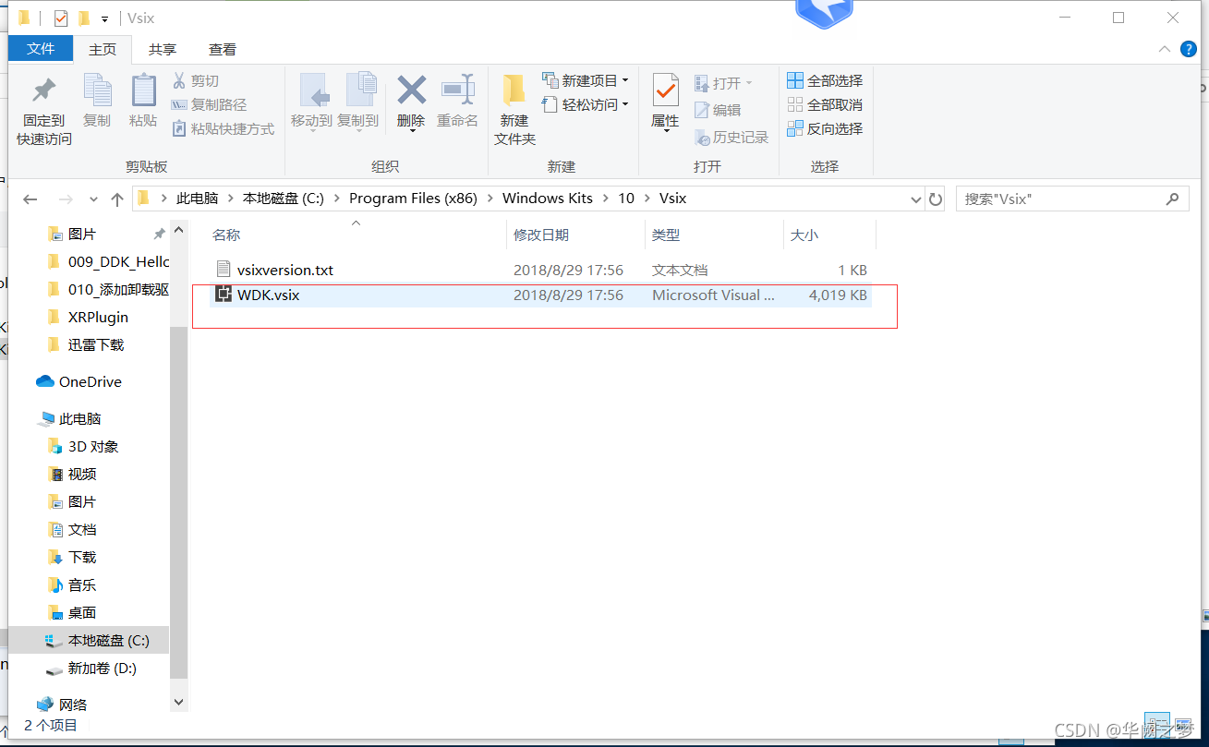
Task: Open recent locations dropdown arrow
Action: 93,199
